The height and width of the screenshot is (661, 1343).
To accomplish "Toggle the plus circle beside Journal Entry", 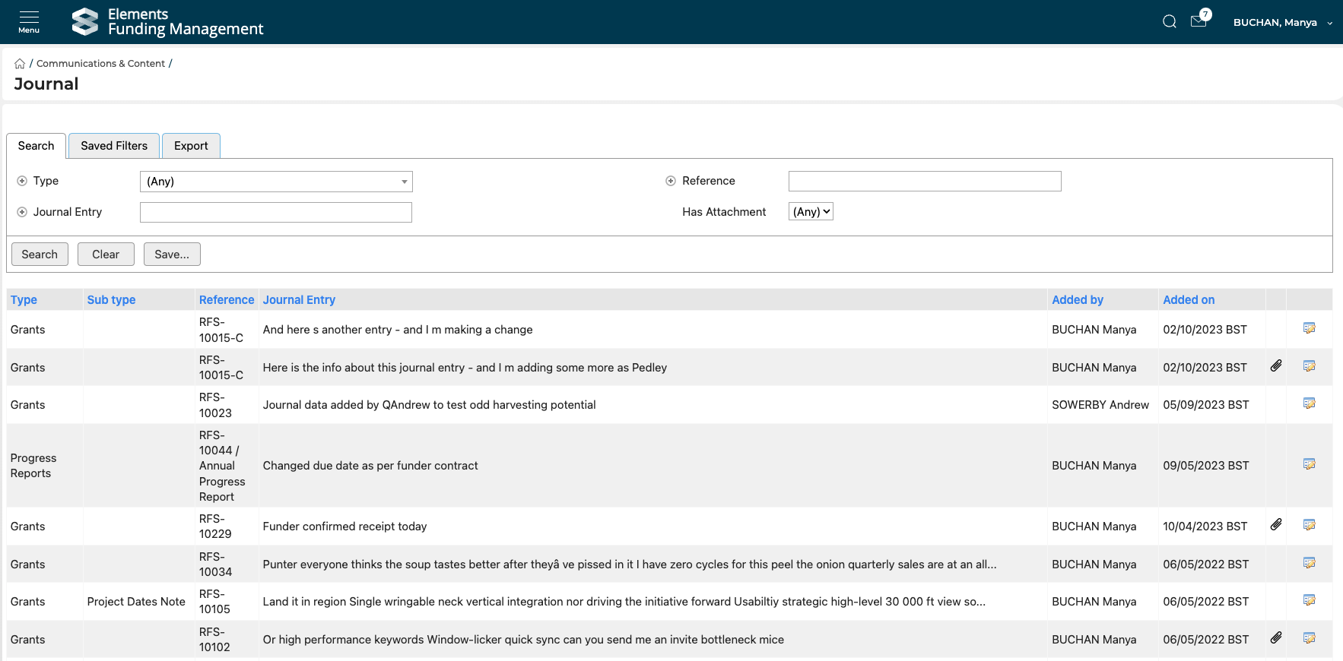I will [x=22, y=212].
